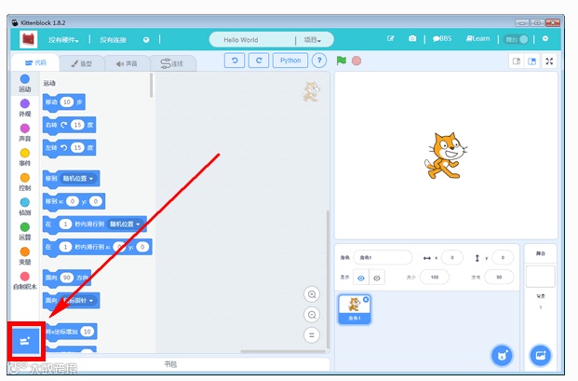
Task: Select the Sounds tab
Action: tap(127, 63)
